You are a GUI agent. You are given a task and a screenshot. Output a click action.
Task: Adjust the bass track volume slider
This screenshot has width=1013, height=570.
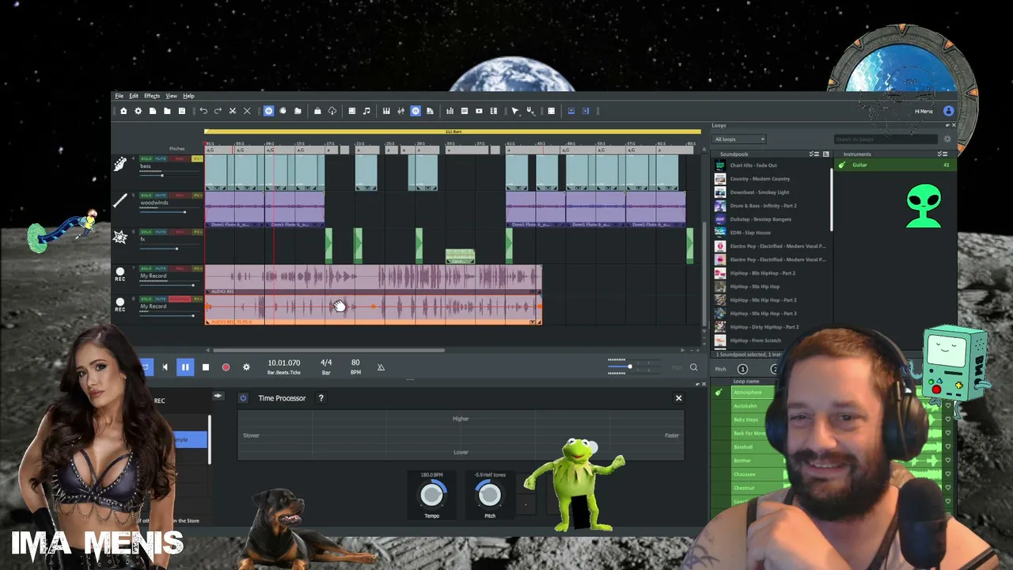click(168, 175)
